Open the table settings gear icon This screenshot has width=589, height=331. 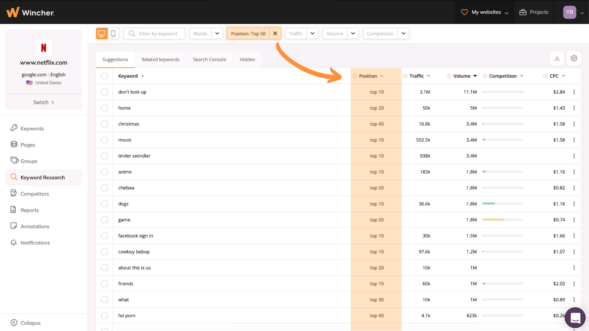tap(574, 58)
